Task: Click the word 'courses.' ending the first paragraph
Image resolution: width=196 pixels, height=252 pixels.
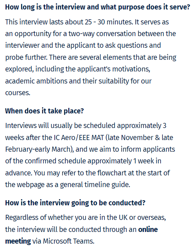Action: click(18, 93)
